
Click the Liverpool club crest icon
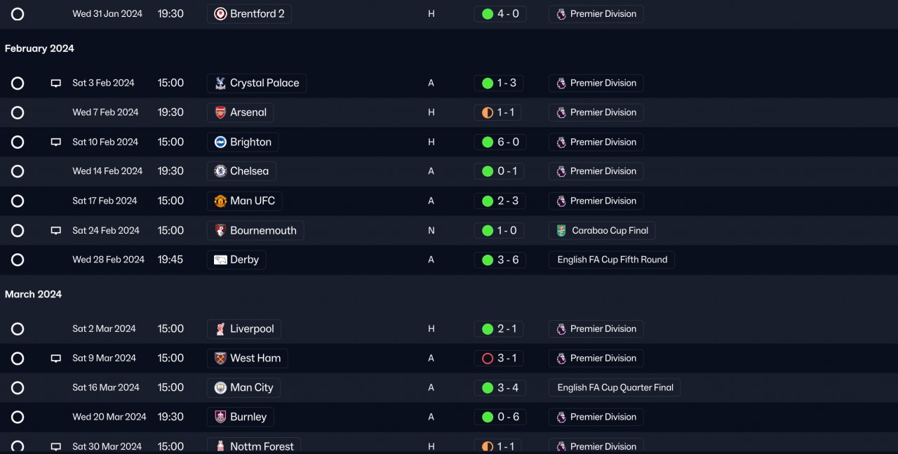[220, 329]
